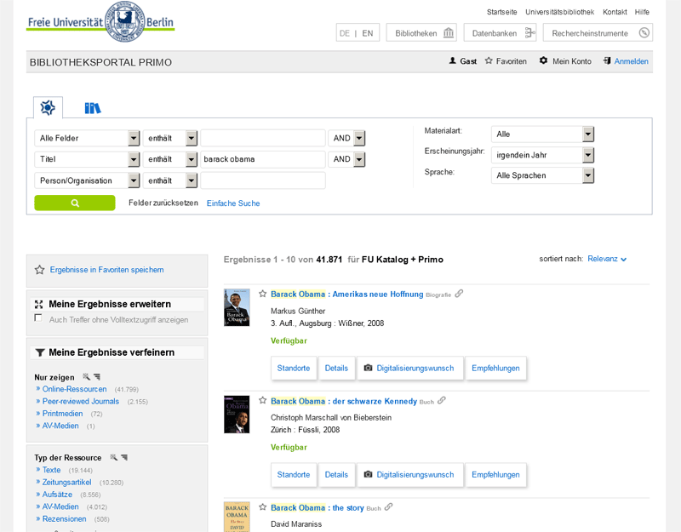The image size is (681, 532).
Task: Click the filter funnel icon by 'verfeinern'
Action: click(x=40, y=352)
